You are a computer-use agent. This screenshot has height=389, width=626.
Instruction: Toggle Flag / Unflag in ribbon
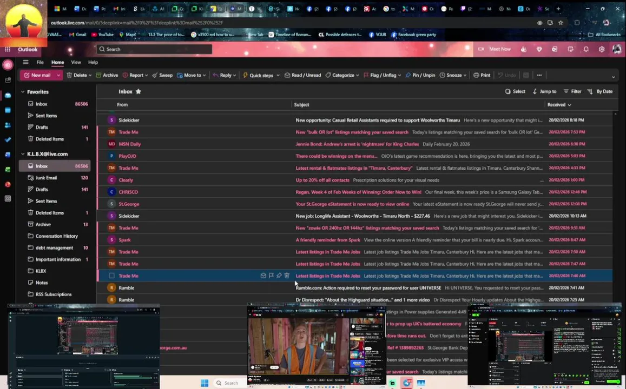tap(379, 75)
